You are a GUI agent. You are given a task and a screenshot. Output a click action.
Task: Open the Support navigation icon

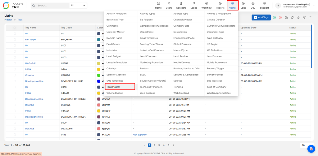(x=264, y=3)
